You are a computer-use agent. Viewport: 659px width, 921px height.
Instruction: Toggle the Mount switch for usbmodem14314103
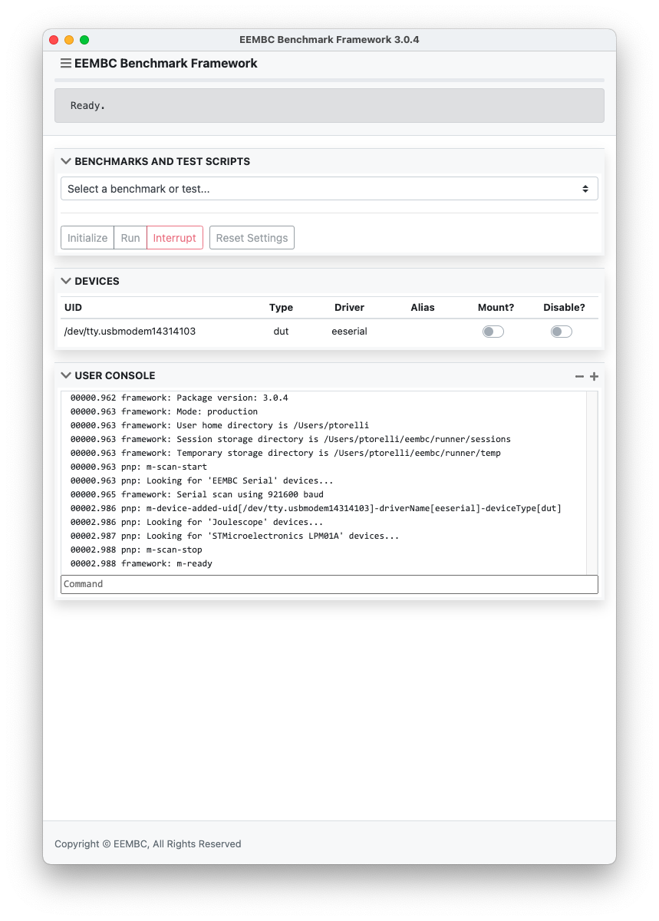click(493, 332)
